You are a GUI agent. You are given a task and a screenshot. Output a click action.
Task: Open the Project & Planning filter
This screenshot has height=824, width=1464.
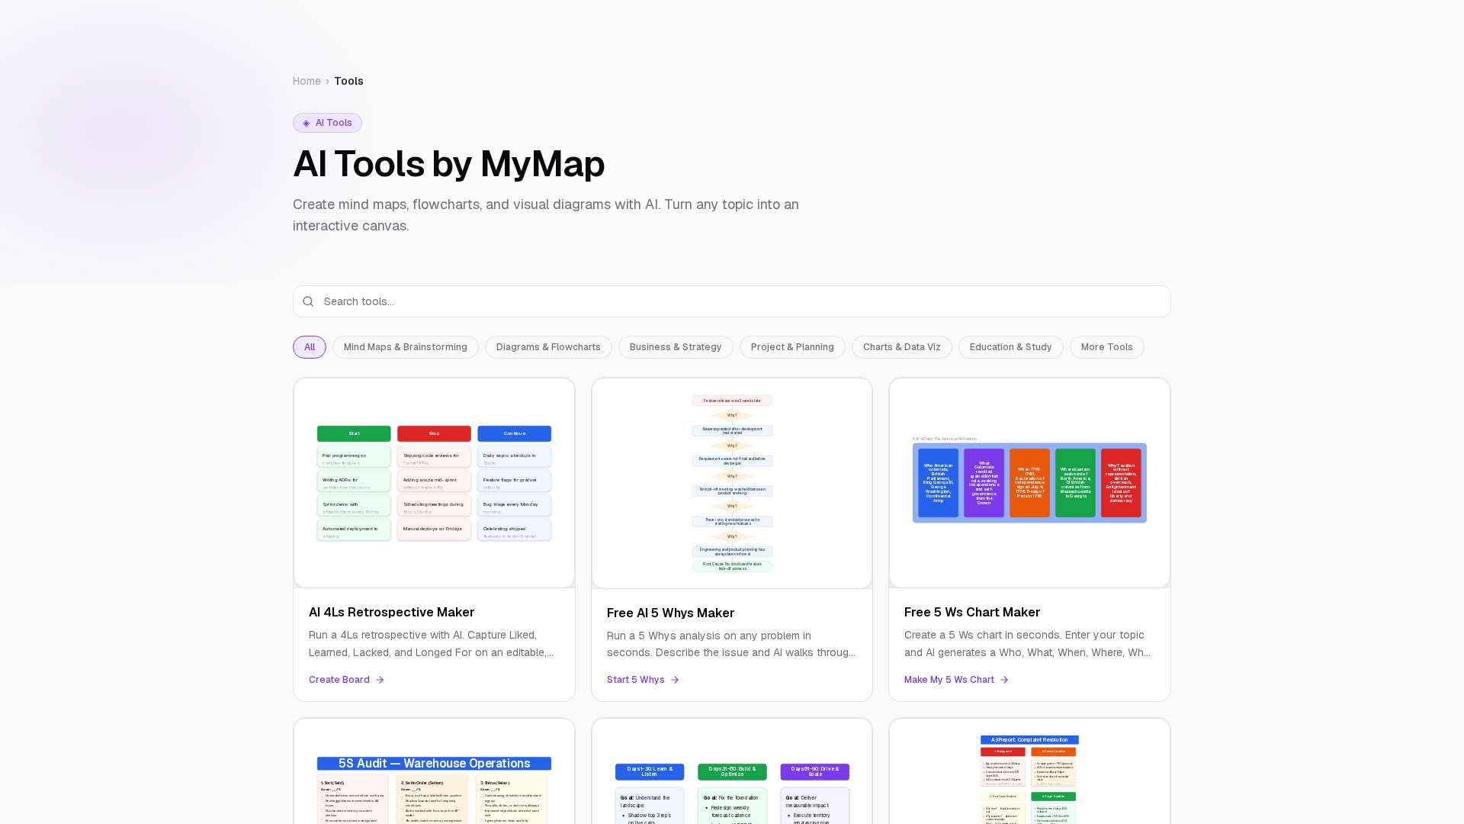[x=792, y=347]
